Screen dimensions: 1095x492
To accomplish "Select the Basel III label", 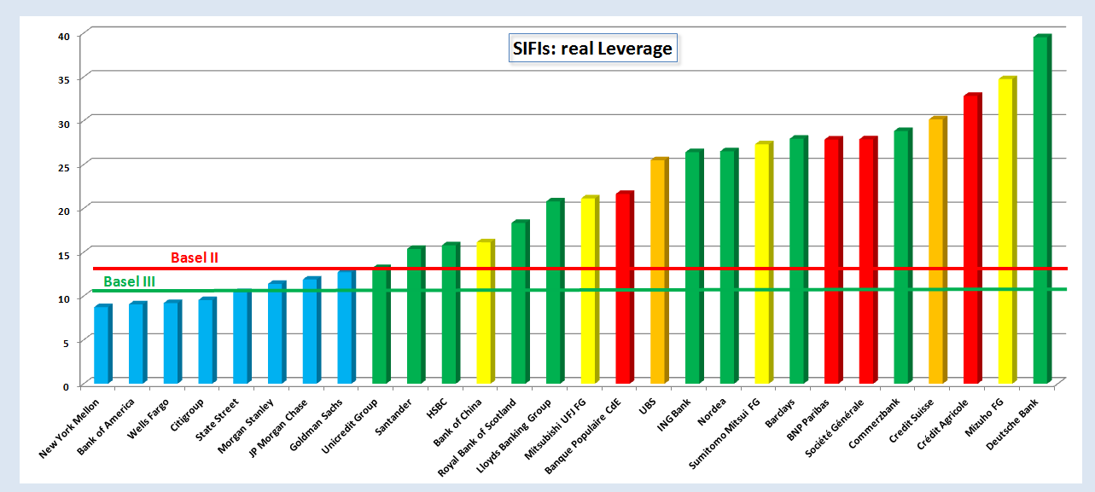I will 129,281.
